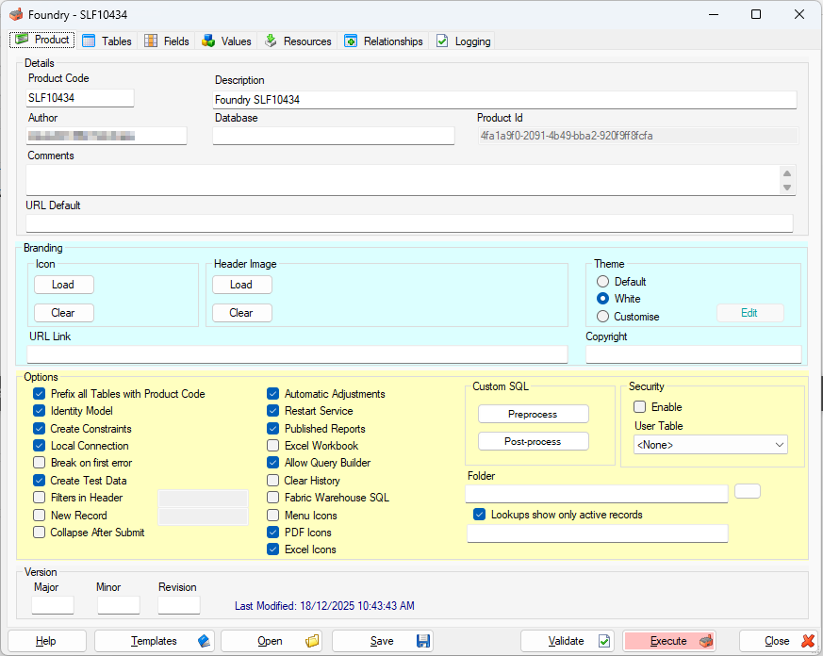Click the Help button
Viewport: 823px width, 656px height.
point(47,641)
